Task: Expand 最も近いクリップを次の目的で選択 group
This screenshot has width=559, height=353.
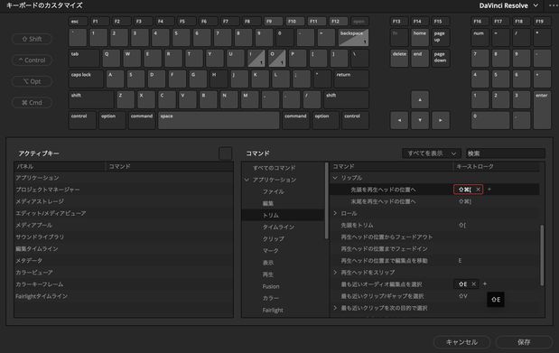Action: tap(335, 308)
